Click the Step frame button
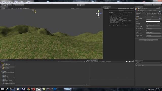The width and height of the screenshot is (162, 91). tap(84, 5)
